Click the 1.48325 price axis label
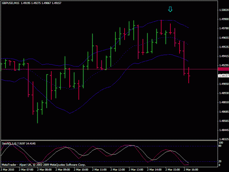This screenshot has height=172, width=229. (224, 139)
